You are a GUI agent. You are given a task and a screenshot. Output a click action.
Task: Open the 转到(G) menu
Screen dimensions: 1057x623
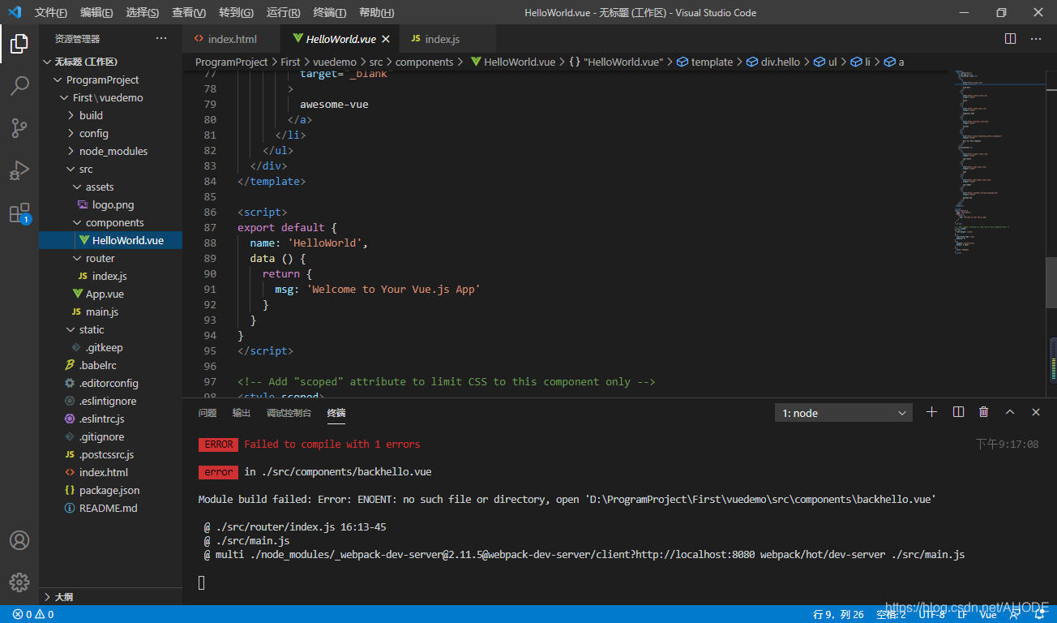pos(236,13)
